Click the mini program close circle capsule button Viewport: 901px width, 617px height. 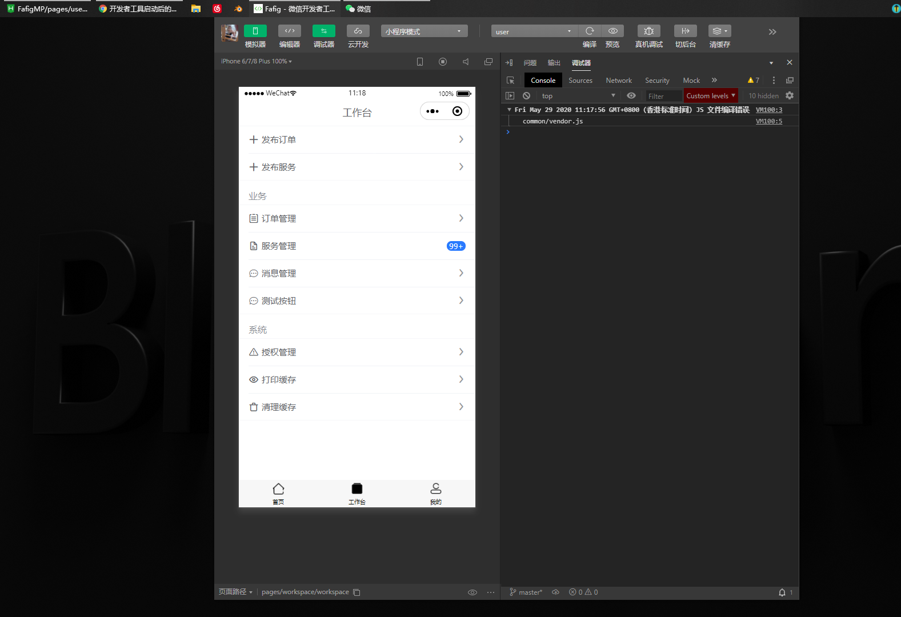(457, 111)
